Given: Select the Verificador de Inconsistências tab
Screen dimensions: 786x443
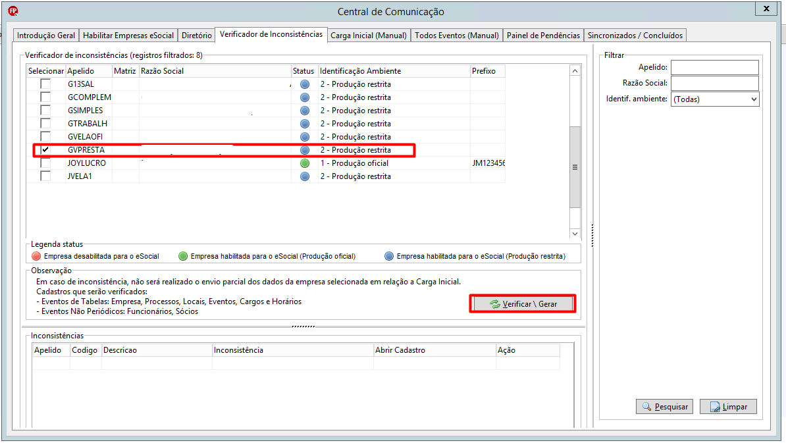Looking at the screenshot, I should coord(271,34).
